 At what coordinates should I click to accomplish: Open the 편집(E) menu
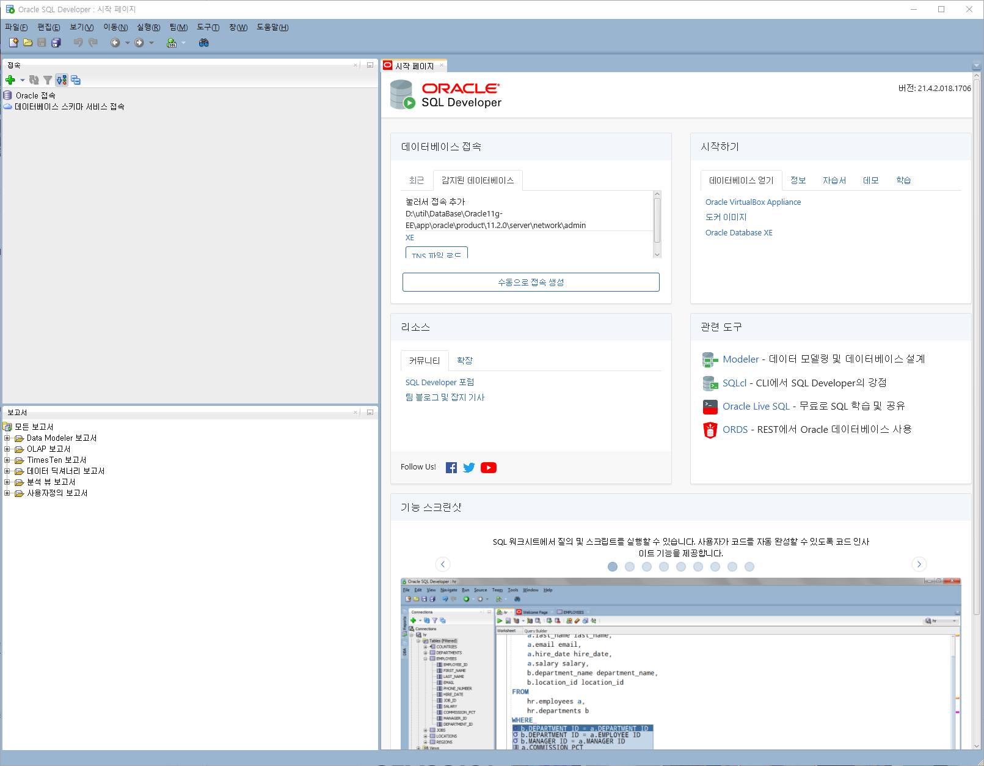(49, 28)
